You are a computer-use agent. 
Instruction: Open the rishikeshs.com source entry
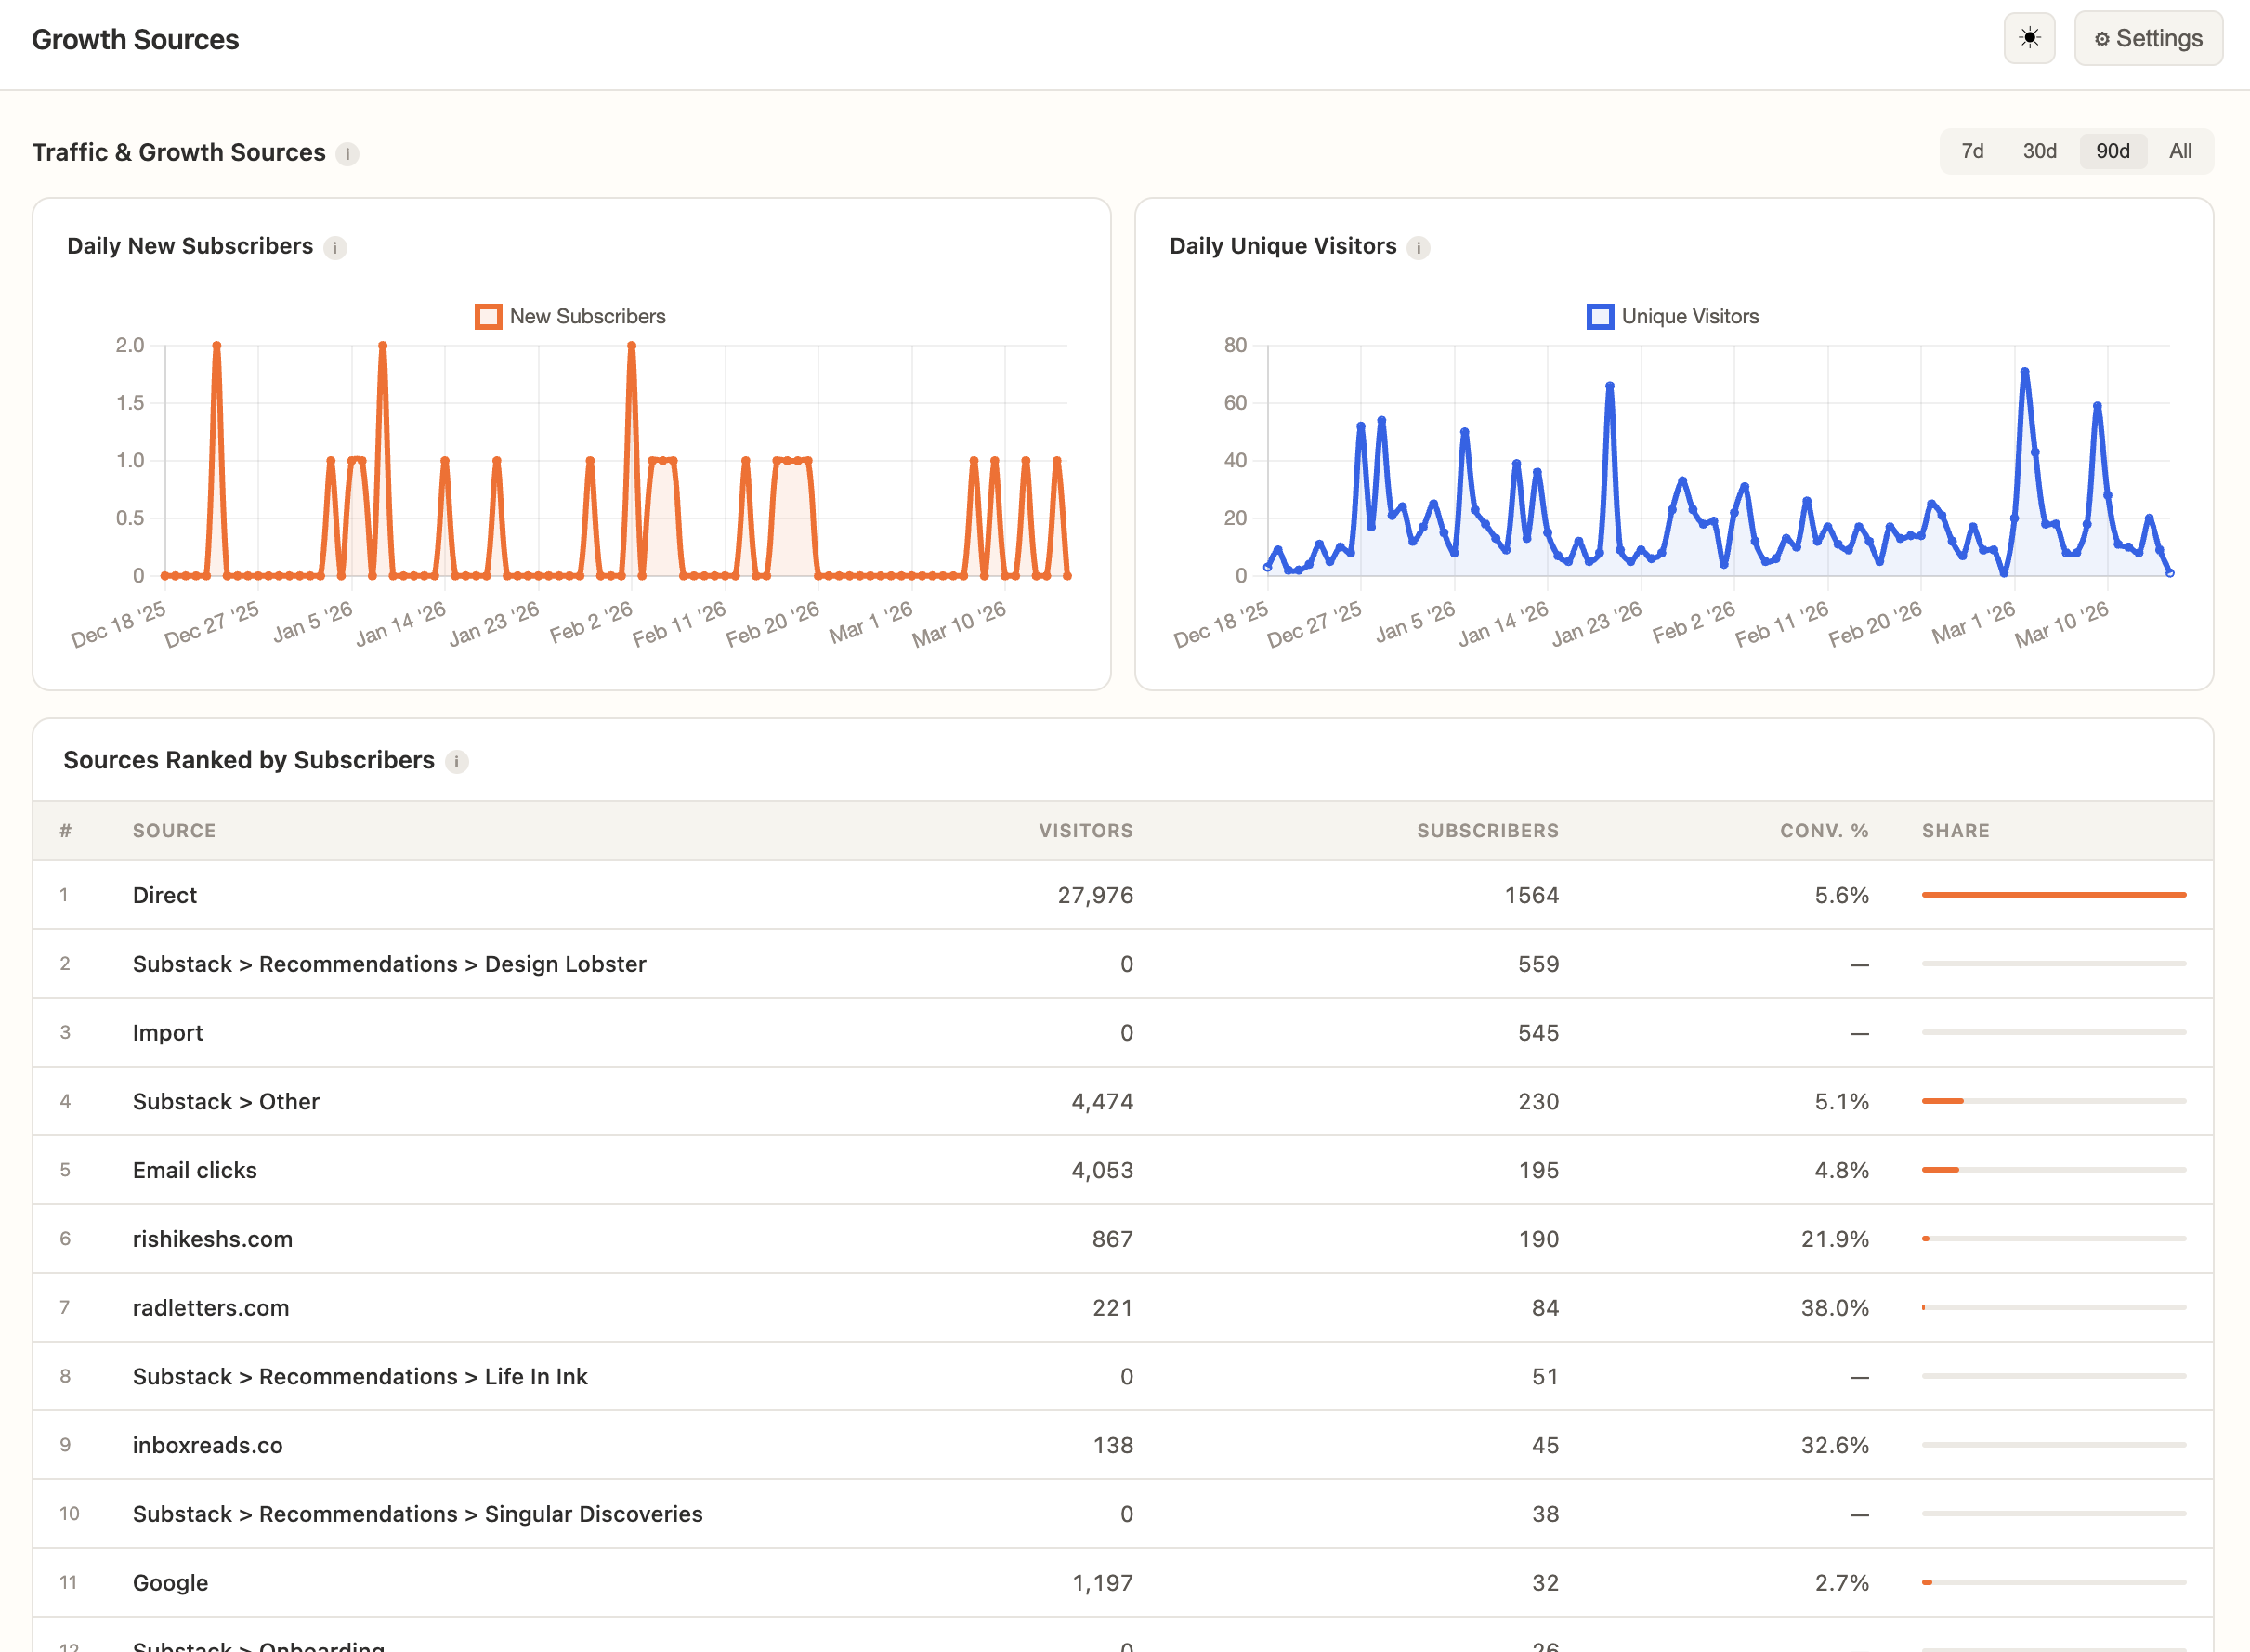pyautogui.click(x=213, y=1239)
